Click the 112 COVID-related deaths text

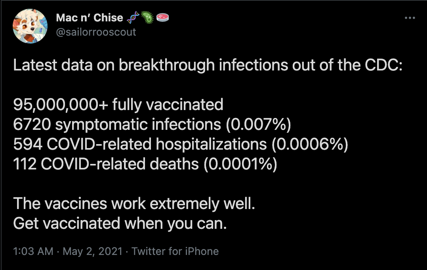[106, 164]
